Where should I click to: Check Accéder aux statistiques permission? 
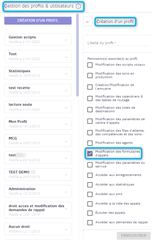pyautogui.click(x=90, y=185)
